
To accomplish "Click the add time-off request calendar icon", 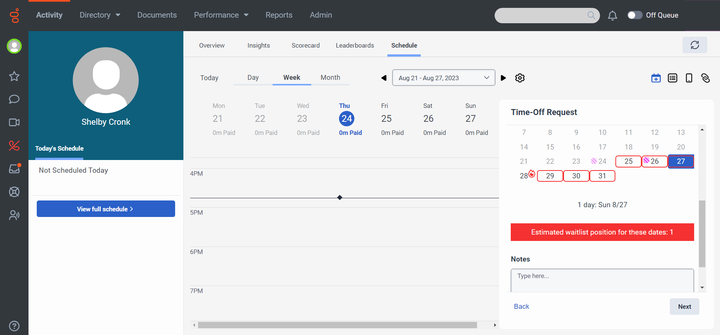I will [656, 78].
